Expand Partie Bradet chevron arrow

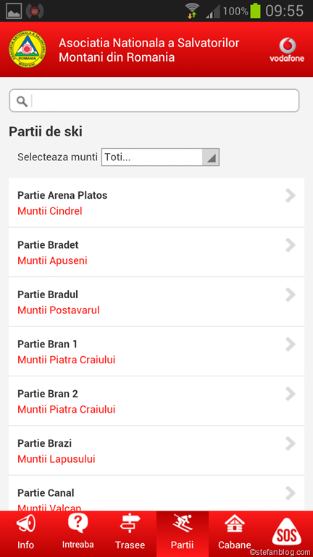pos(291,245)
